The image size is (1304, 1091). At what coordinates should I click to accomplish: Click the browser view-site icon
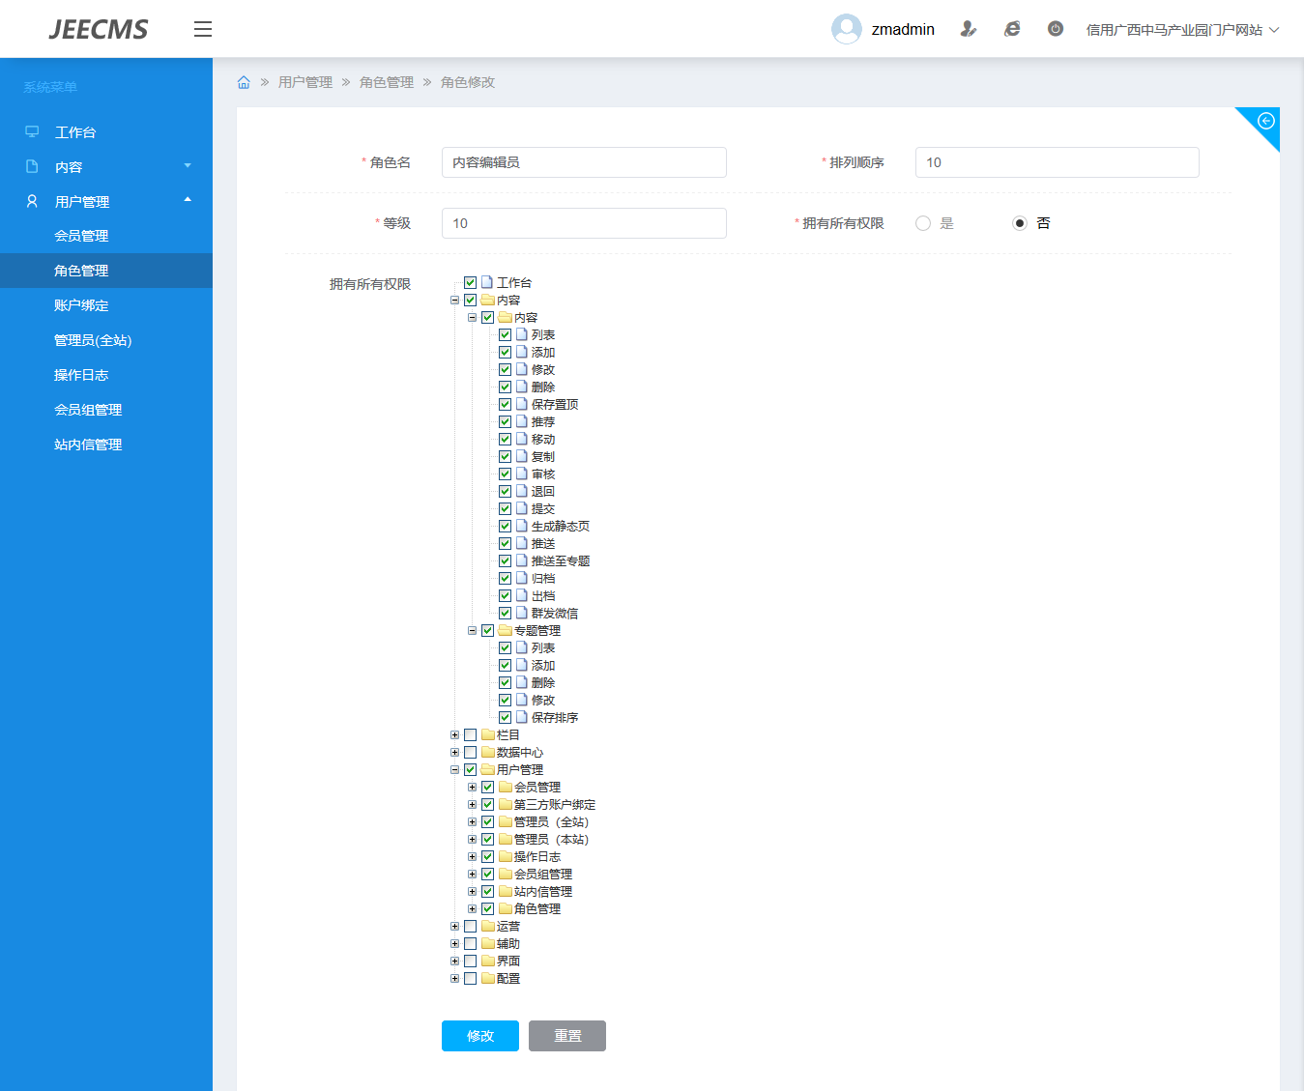point(1012,29)
